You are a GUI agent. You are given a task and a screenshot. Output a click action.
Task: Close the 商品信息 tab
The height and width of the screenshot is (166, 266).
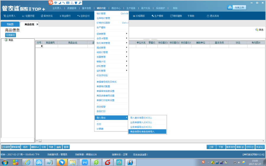pos(37,25)
